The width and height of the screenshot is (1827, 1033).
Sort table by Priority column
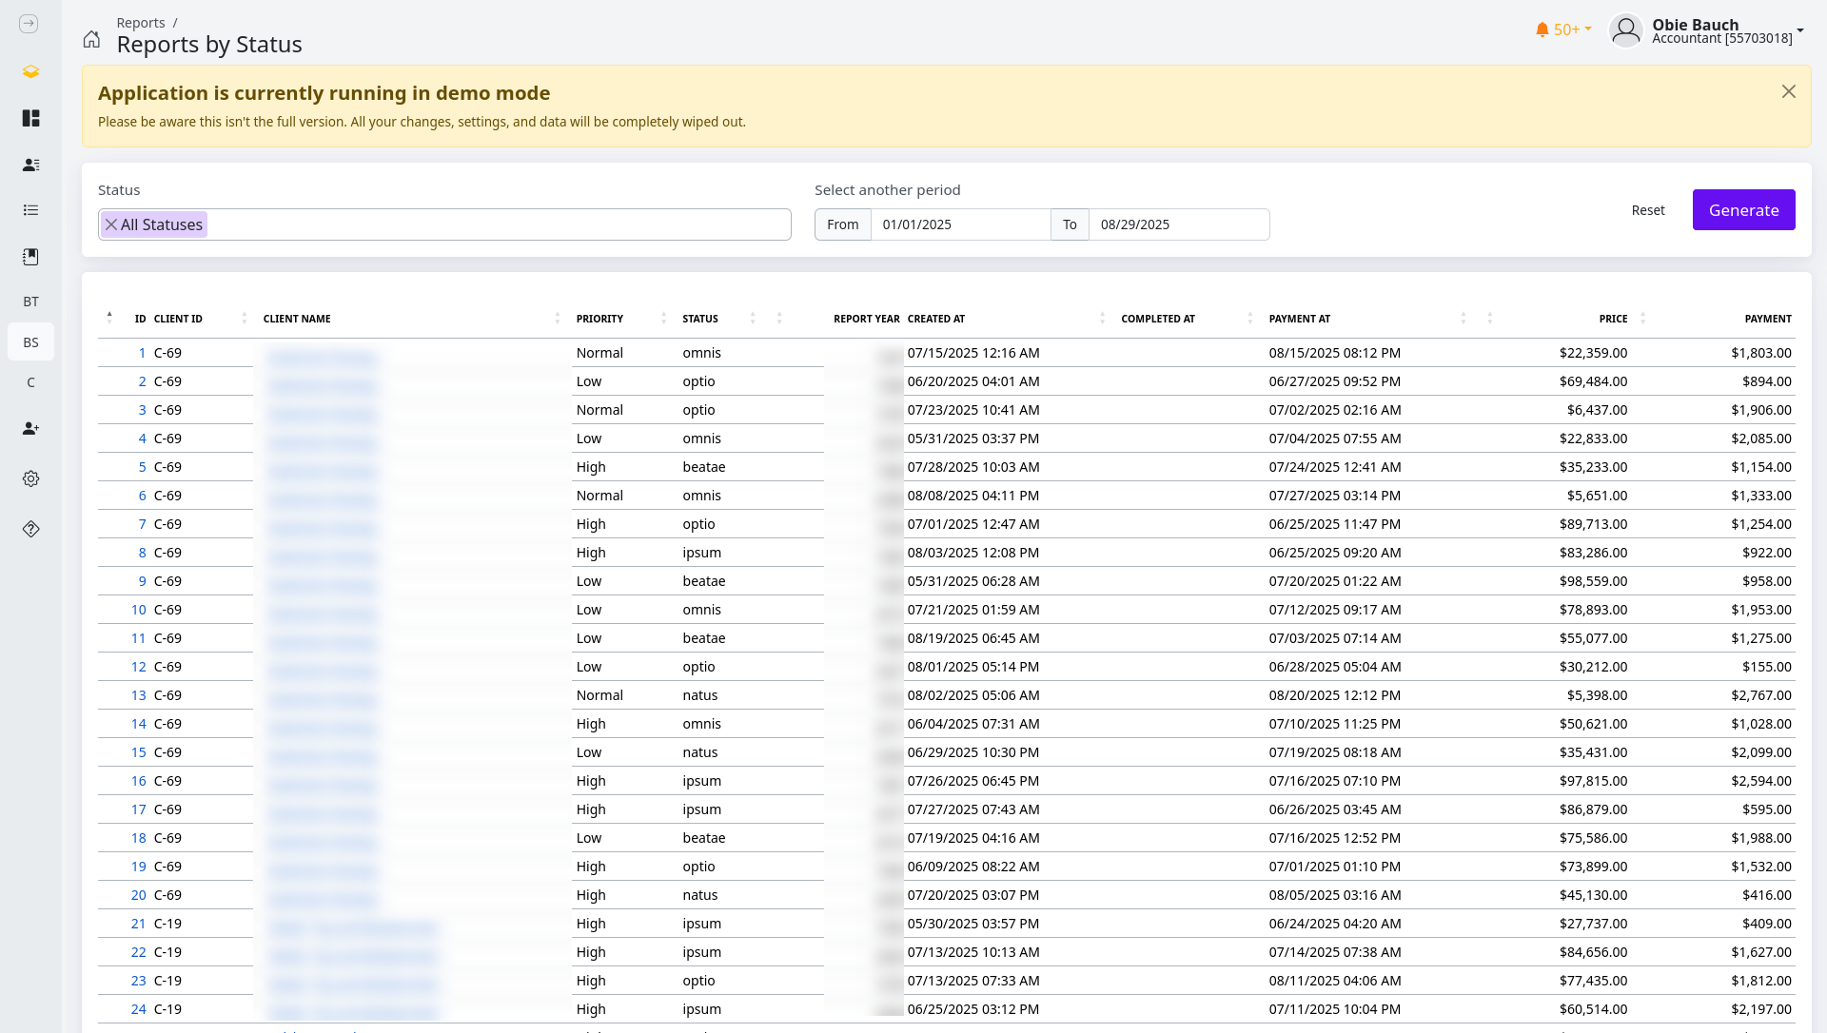[599, 319]
